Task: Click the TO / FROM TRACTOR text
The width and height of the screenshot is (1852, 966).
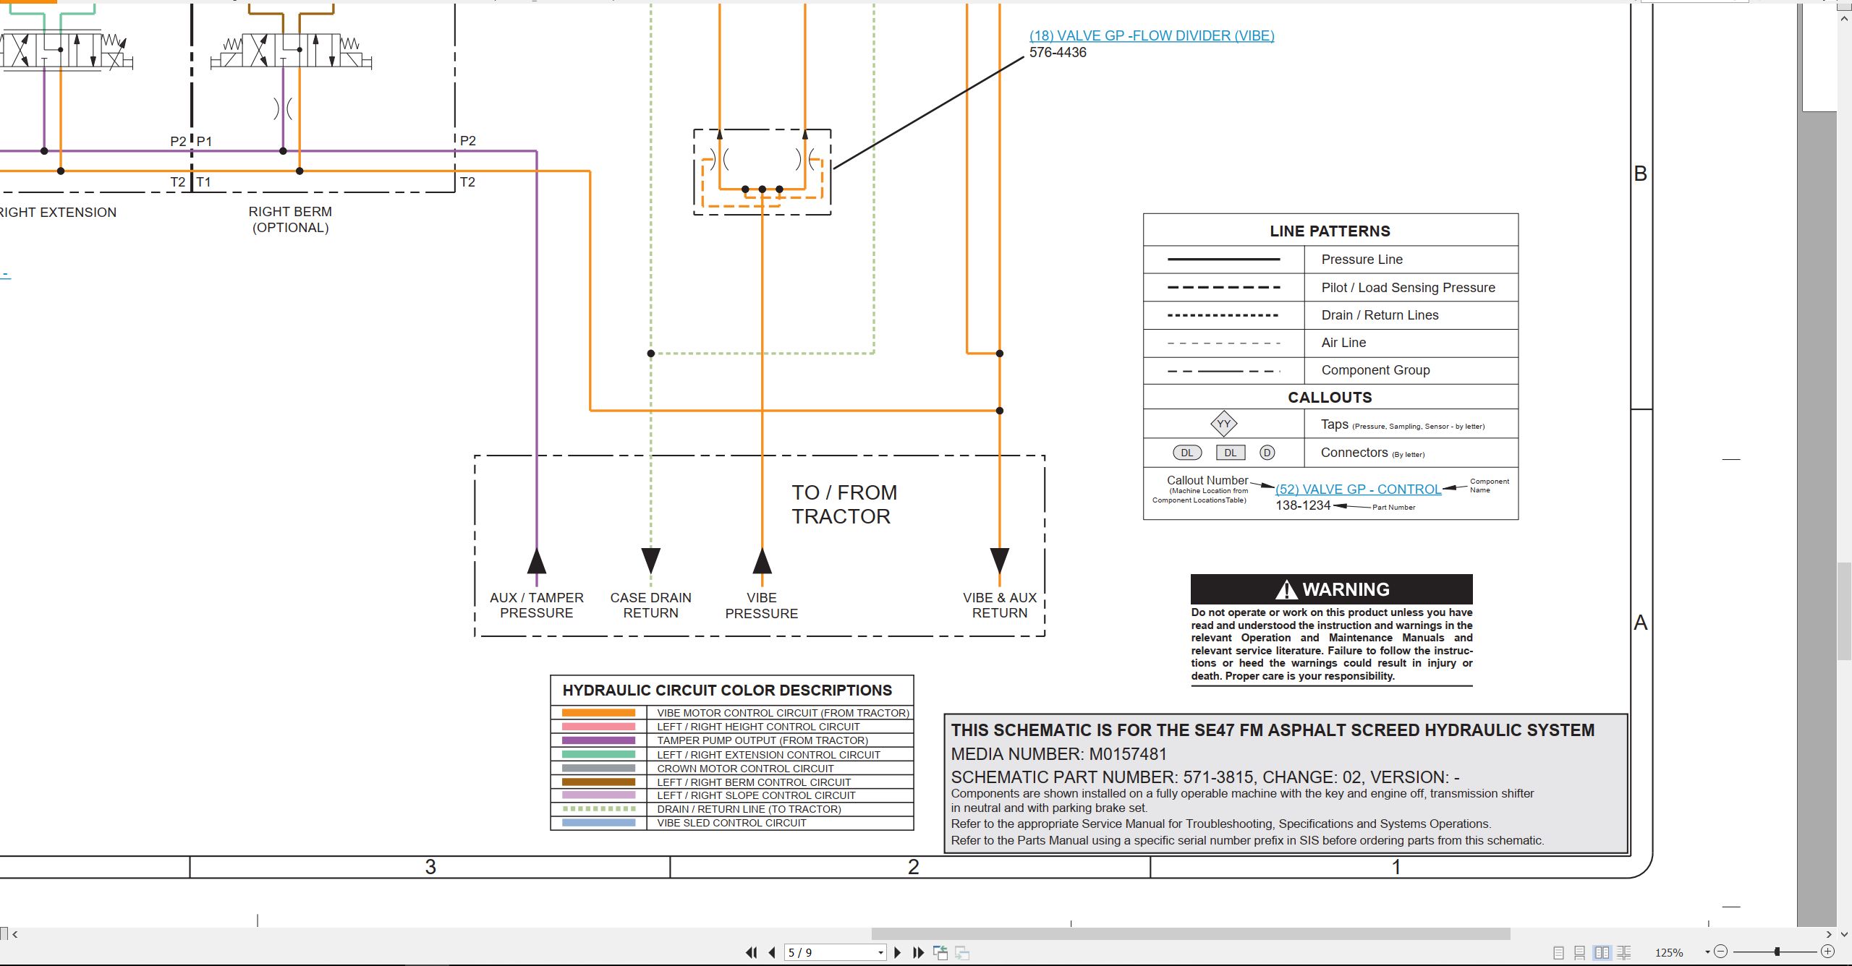Action: [x=844, y=504]
